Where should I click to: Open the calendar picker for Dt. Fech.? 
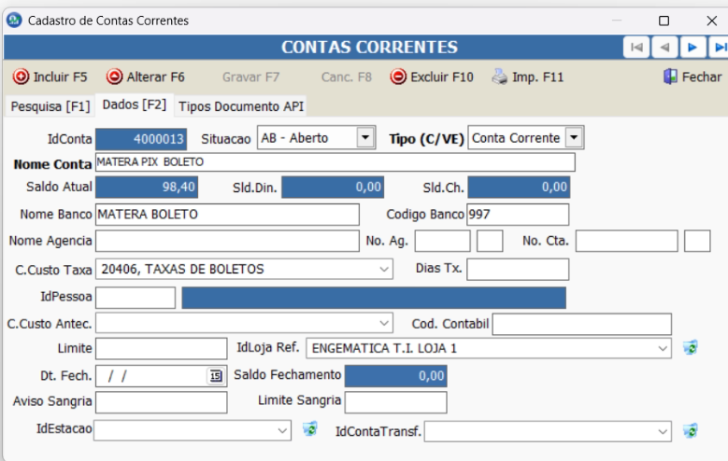[x=216, y=376]
